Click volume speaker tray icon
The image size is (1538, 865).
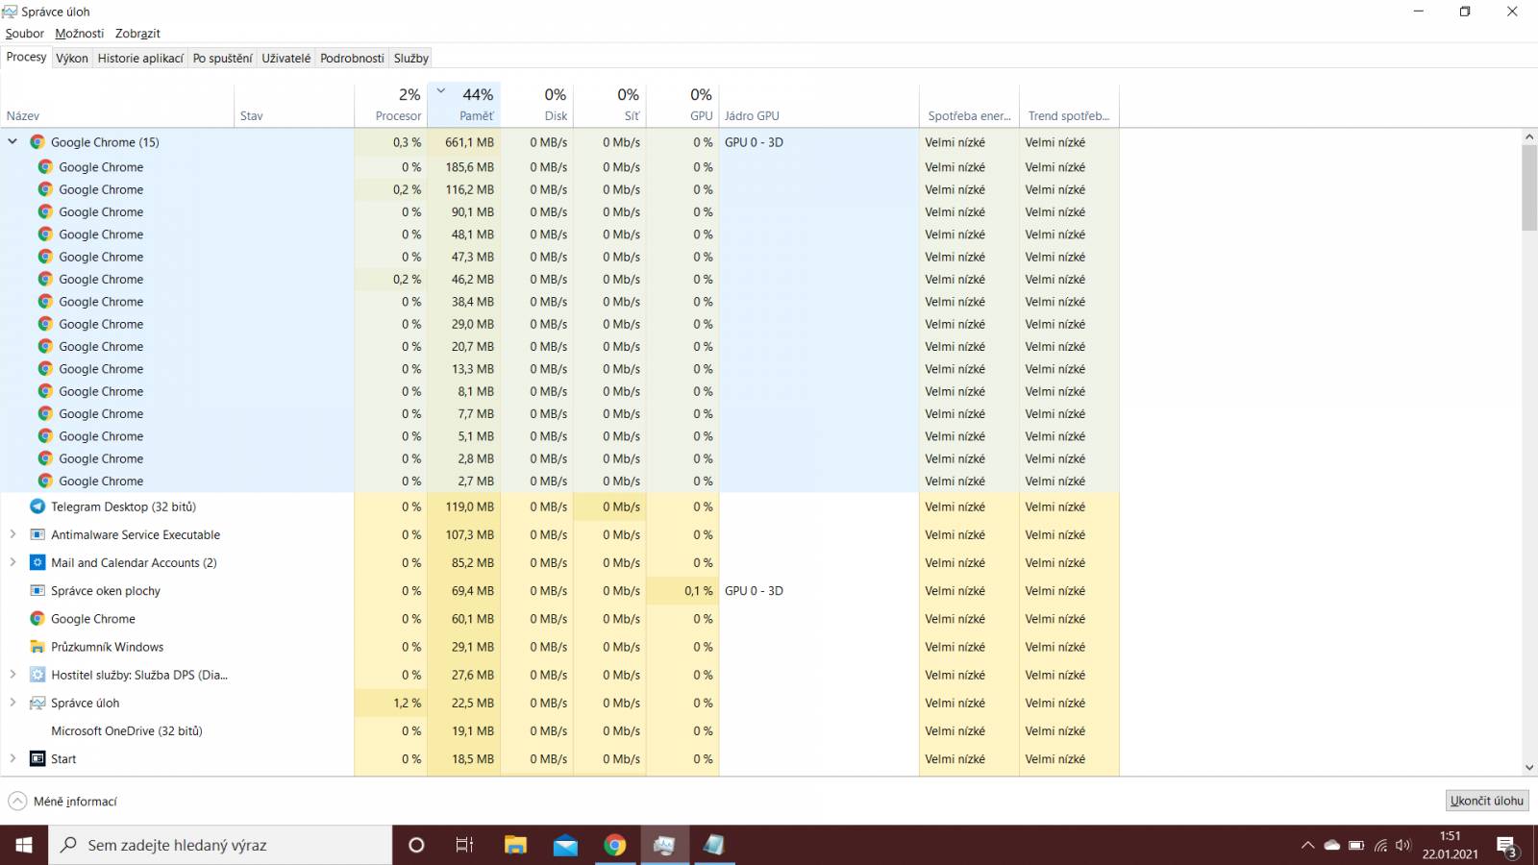point(1402,846)
